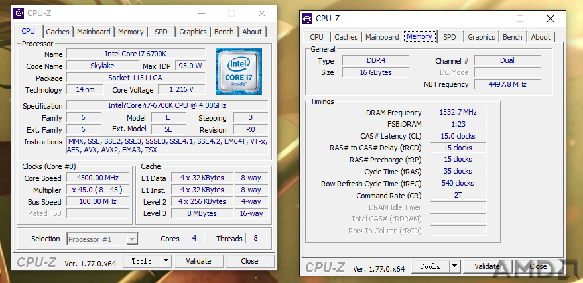Expand Tools dropdown arrow in right window
This screenshot has width=583, height=283.
tap(455, 266)
